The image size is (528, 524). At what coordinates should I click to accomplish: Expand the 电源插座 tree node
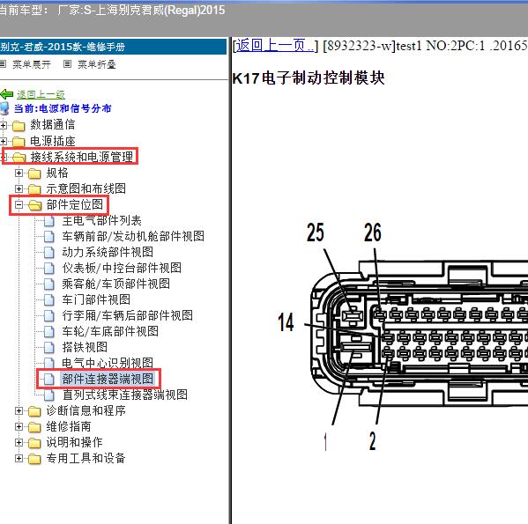coord(3,141)
